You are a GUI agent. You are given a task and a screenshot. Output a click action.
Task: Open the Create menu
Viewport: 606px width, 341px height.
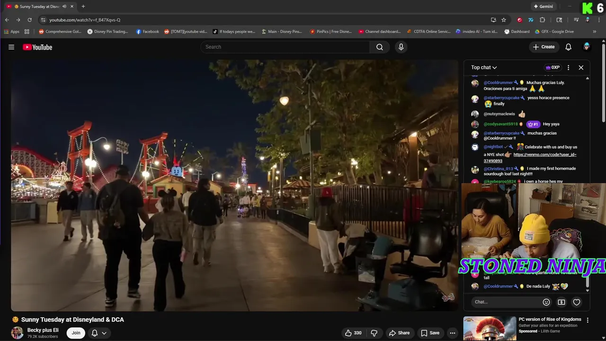coord(544,47)
